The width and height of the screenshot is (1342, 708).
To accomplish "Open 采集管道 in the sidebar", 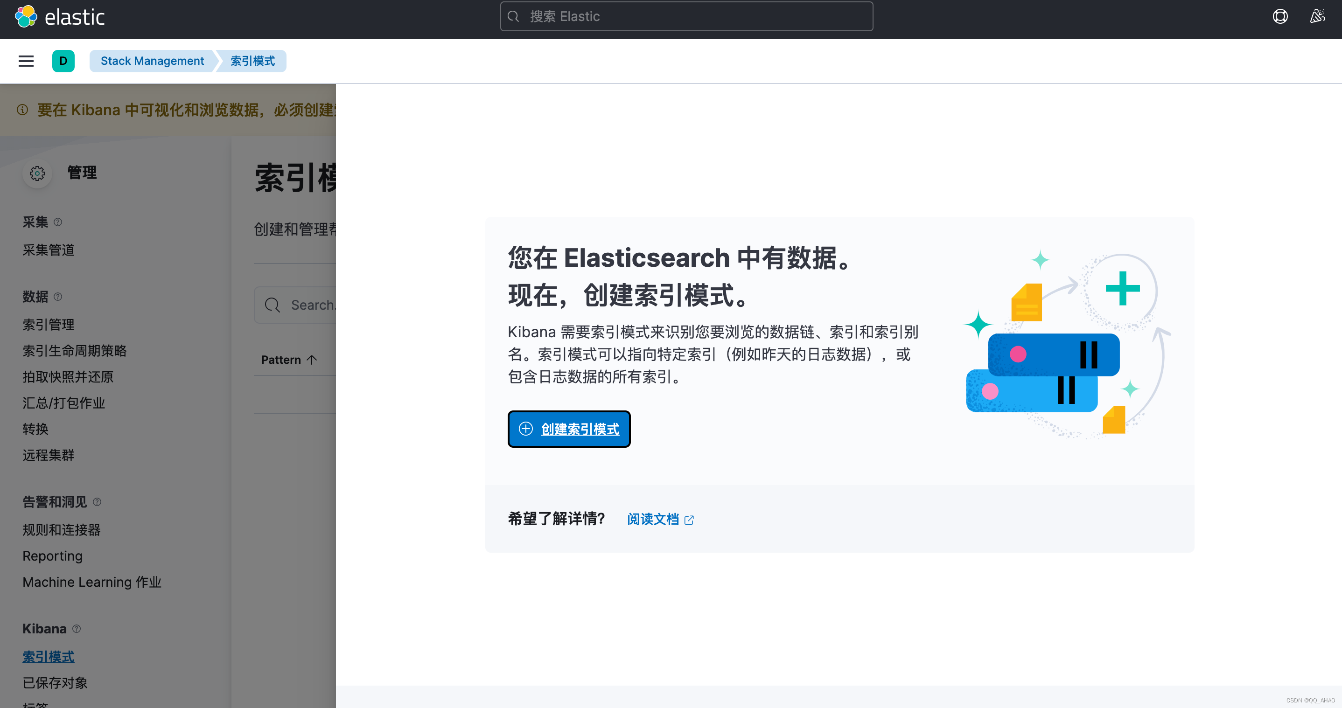I will [x=49, y=250].
